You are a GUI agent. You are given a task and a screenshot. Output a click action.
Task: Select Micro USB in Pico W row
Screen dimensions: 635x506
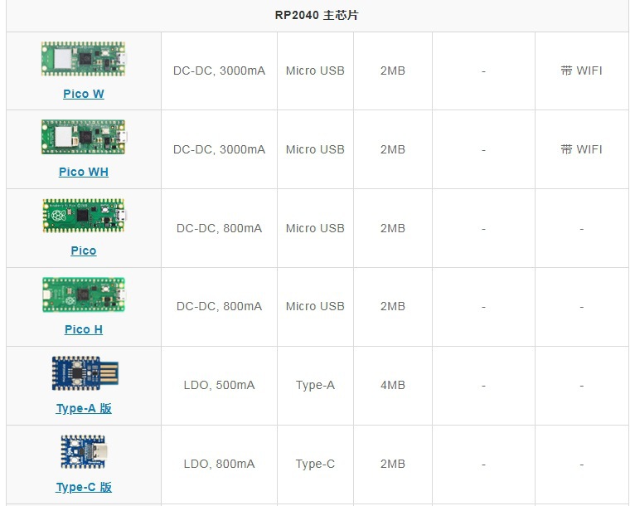coord(315,71)
